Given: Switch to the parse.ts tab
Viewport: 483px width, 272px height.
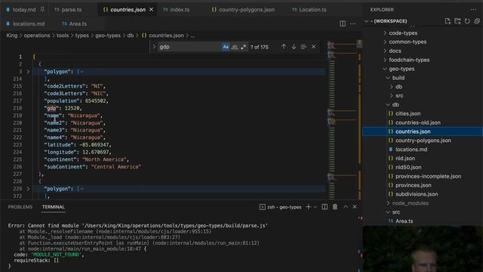Looking at the screenshot, I should coord(72,10).
